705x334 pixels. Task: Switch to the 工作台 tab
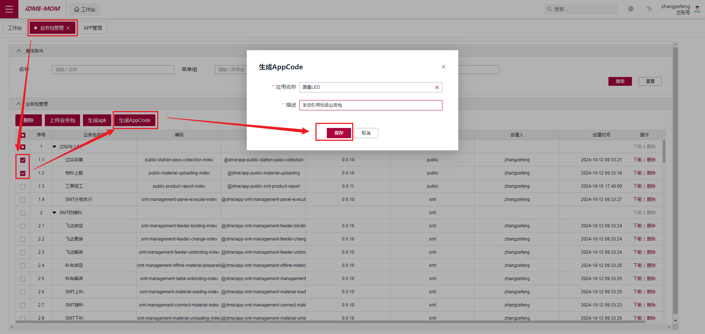click(15, 28)
